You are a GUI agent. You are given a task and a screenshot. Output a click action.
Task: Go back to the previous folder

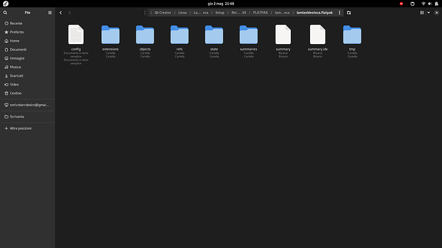[61, 13]
